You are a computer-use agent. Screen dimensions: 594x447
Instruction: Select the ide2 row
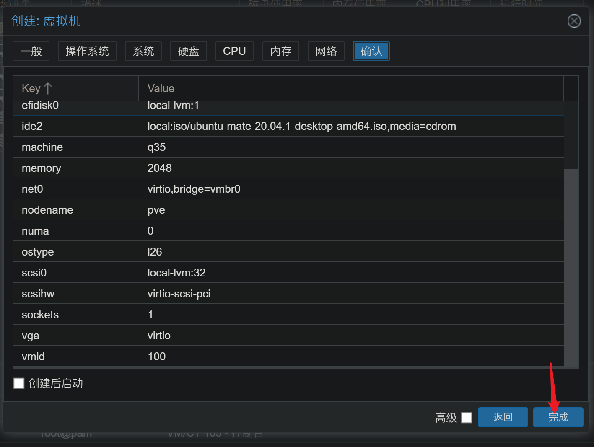(288, 126)
